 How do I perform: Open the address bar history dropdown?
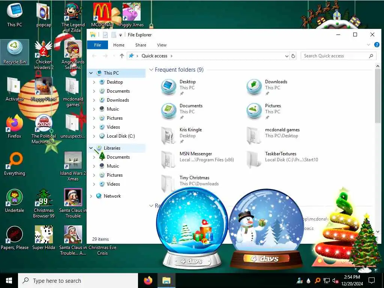[286, 56]
